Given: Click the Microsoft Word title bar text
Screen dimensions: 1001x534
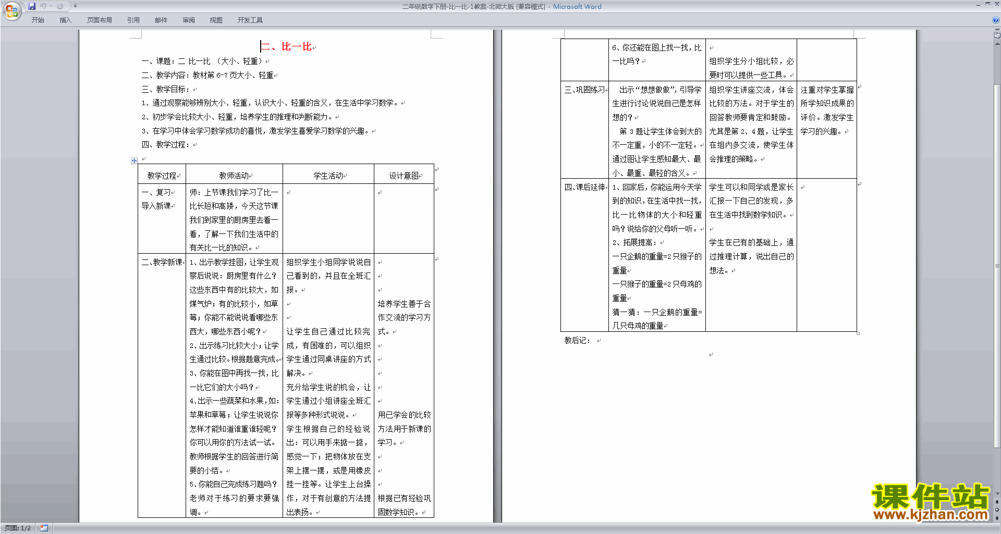Looking at the screenshot, I should coord(577,7).
